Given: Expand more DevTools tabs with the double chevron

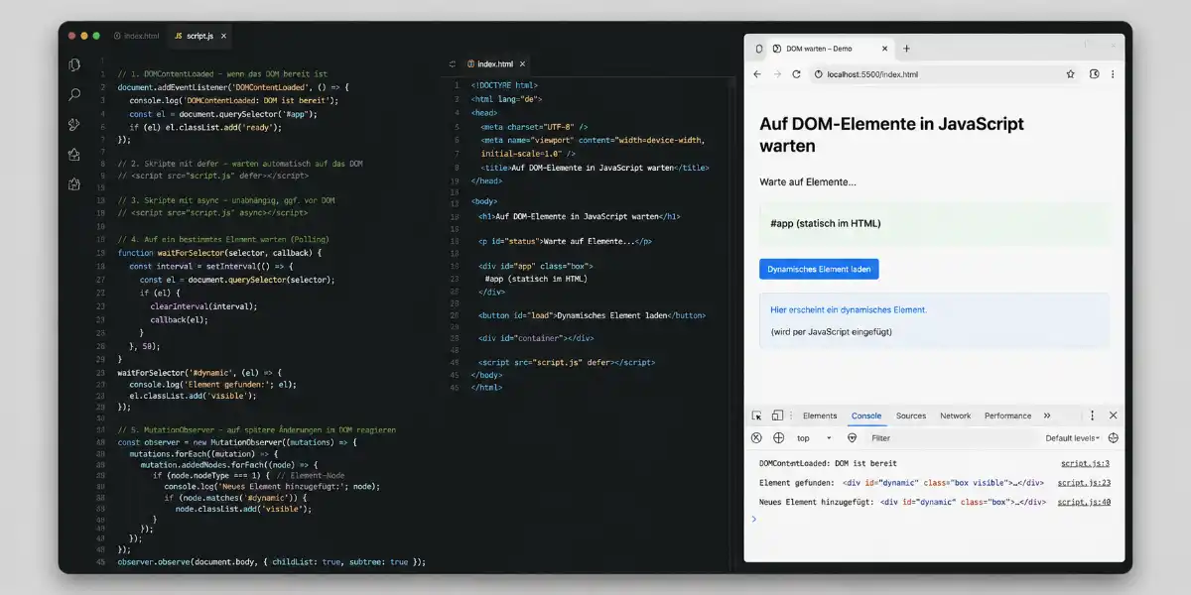Looking at the screenshot, I should tap(1047, 416).
